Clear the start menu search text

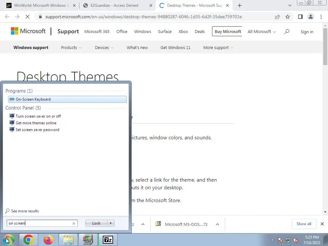click(x=74, y=223)
